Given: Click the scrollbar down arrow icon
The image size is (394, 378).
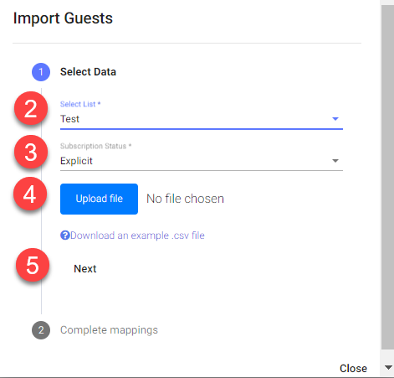Looking at the screenshot, I should (x=388, y=367).
